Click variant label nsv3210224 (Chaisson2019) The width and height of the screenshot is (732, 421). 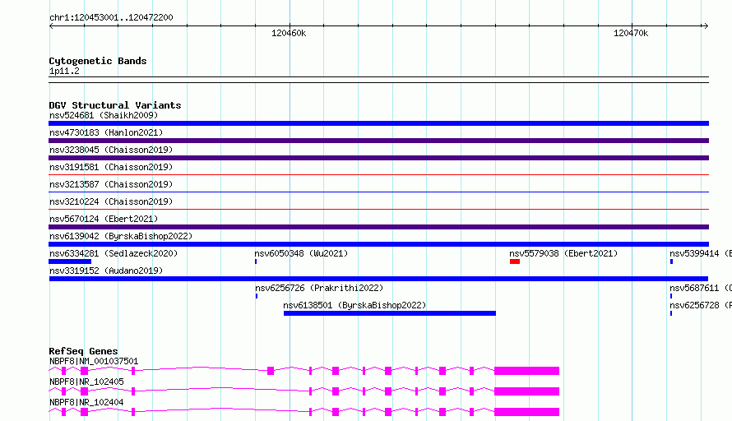pyautogui.click(x=111, y=201)
